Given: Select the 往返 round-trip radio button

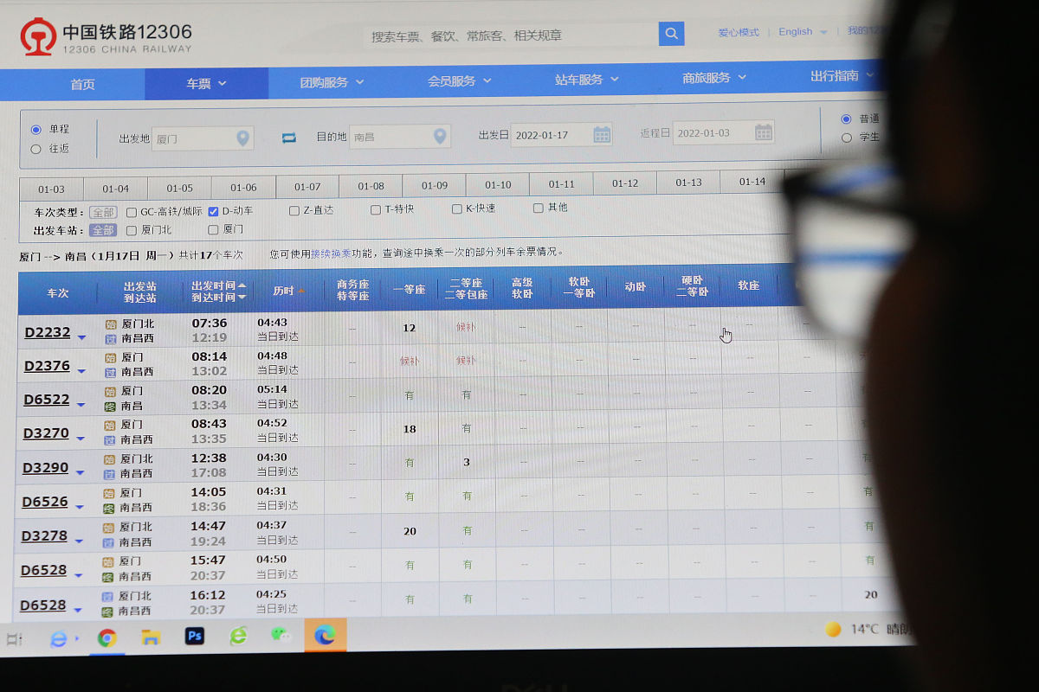Looking at the screenshot, I should point(36,149).
